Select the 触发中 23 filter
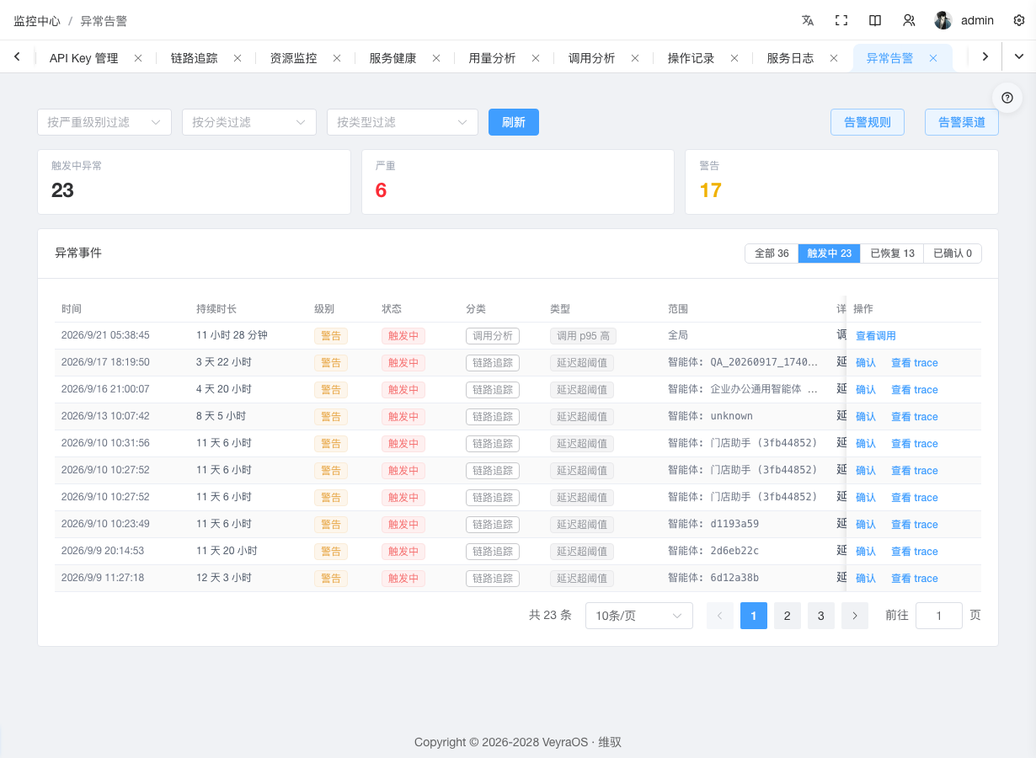 [829, 254]
